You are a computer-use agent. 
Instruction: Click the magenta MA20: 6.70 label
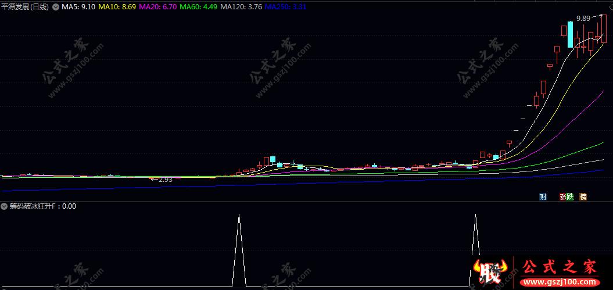coord(157,6)
